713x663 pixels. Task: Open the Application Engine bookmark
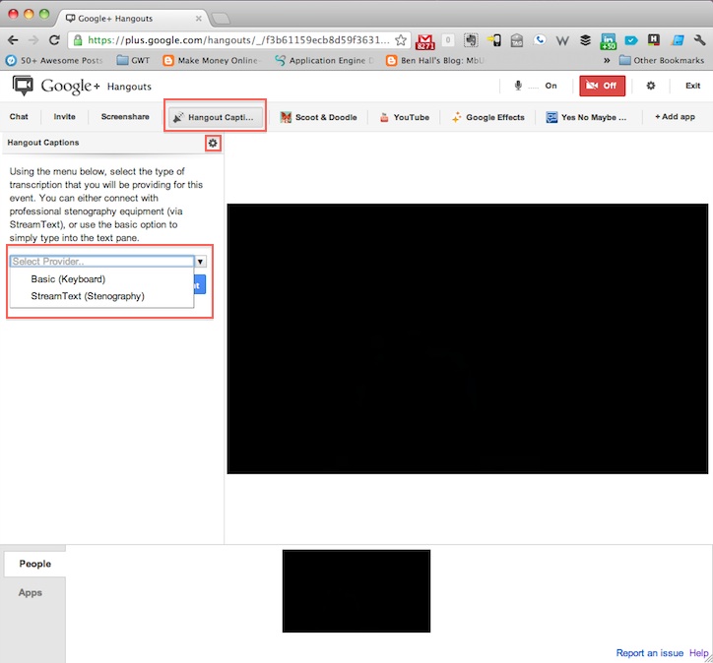tap(325, 60)
